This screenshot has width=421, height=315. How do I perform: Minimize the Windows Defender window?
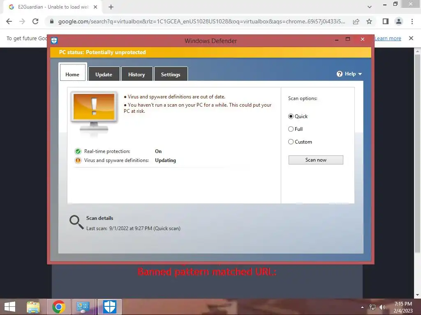coord(336,40)
